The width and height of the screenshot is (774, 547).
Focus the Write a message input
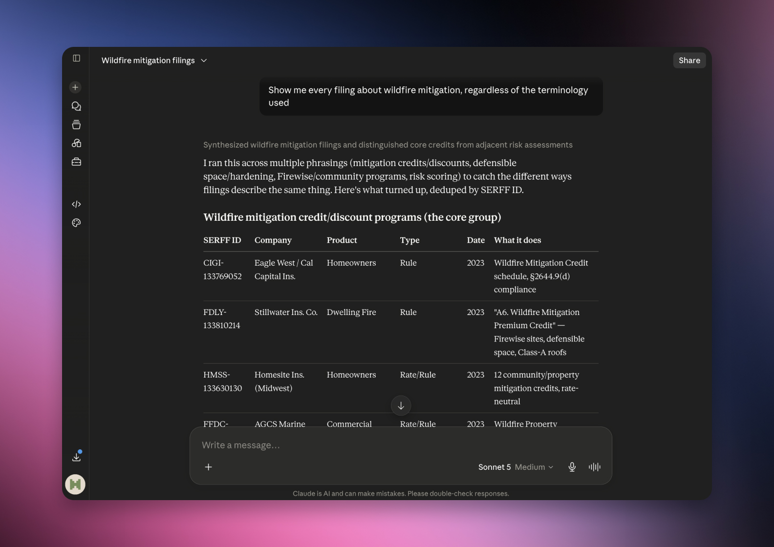pyautogui.click(x=401, y=445)
